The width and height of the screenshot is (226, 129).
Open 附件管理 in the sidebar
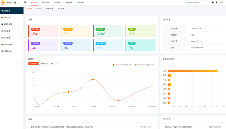[12, 31]
